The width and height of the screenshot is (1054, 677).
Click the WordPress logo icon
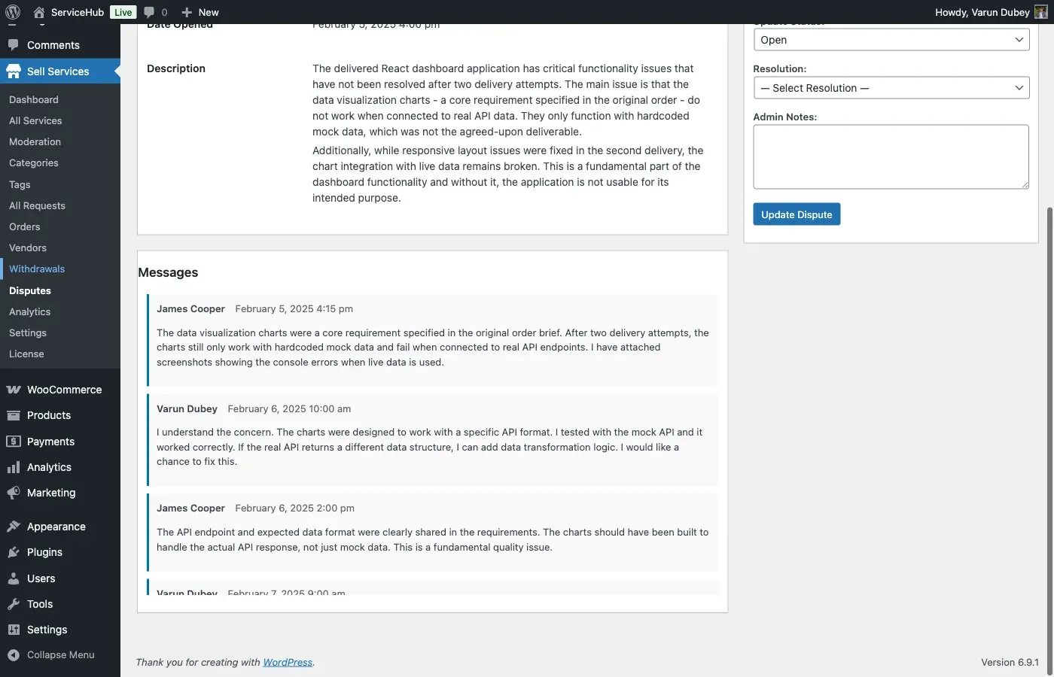13,12
